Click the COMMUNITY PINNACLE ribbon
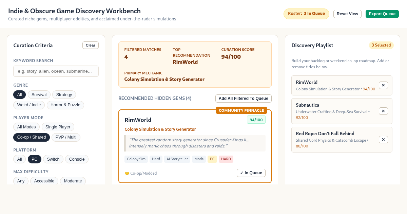Viewport: 407px width, 214px height. click(241, 110)
